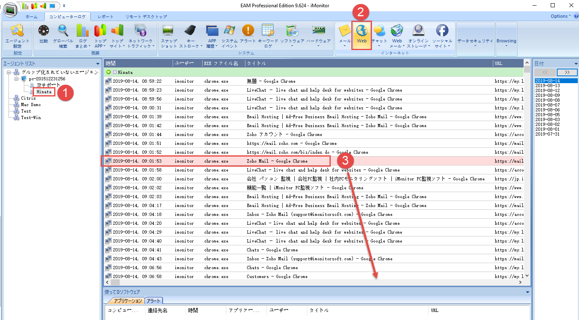Select the Web globe log button
Viewport: 579px width, 320px height.
(x=361, y=36)
